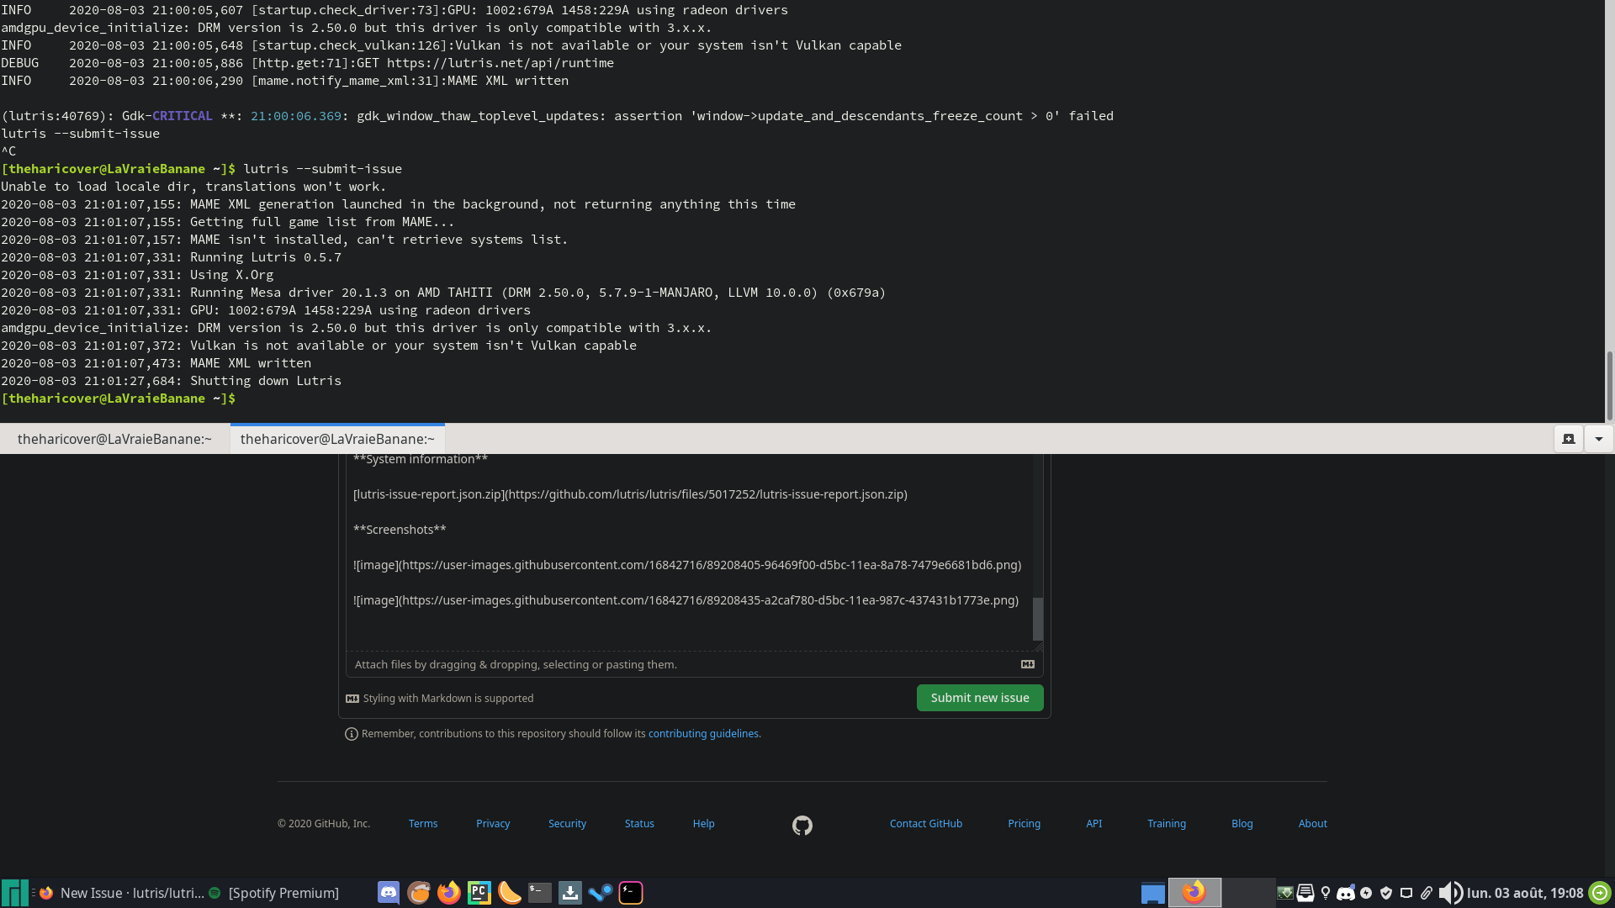This screenshot has height=908, width=1615.
Task: Open the Privacy footer link
Action: [x=493, y=824]
